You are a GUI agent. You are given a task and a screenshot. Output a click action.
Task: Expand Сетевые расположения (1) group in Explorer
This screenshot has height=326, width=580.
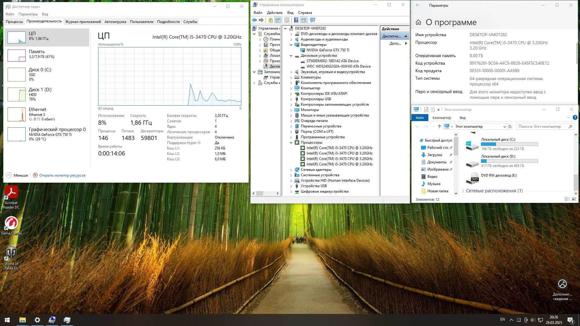coord(463,191)
